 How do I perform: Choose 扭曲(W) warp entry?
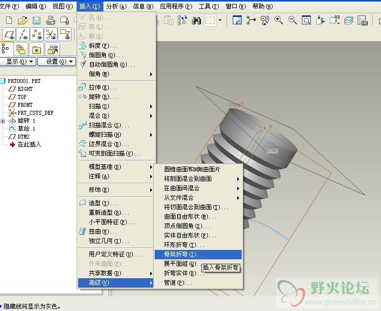tap(116, 232)
